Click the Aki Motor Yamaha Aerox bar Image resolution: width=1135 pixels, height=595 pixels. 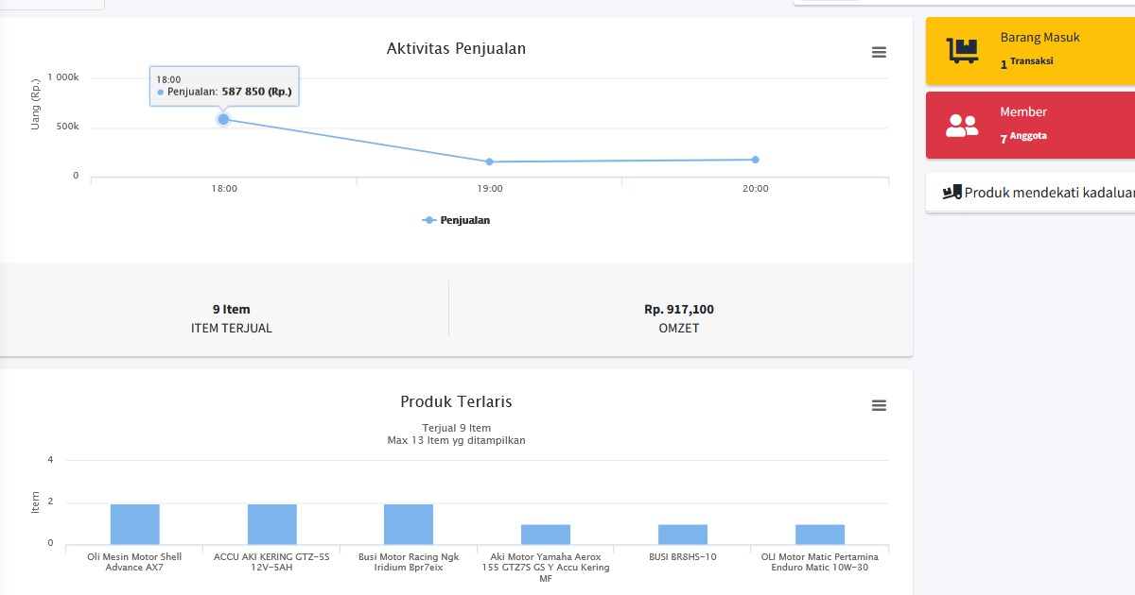point(546,535)
